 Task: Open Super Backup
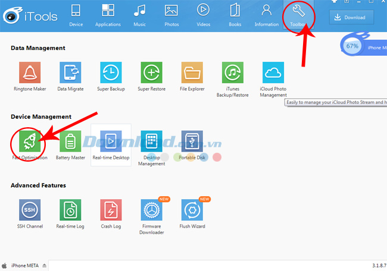(x=110, y=73)
